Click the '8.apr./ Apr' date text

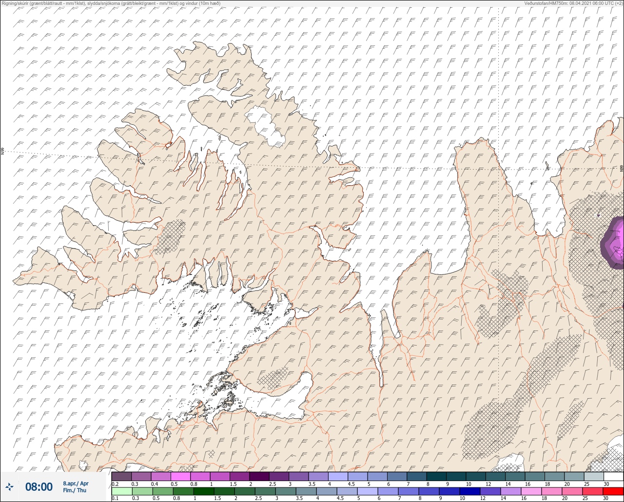point(76,483)
